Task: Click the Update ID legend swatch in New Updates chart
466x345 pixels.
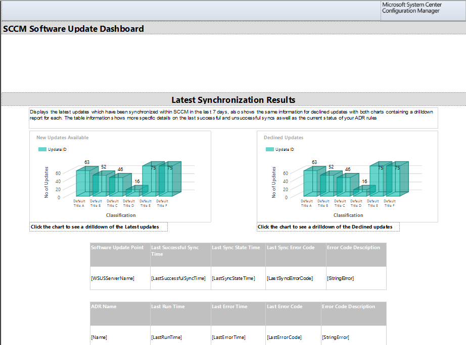Action: (42, 149)
